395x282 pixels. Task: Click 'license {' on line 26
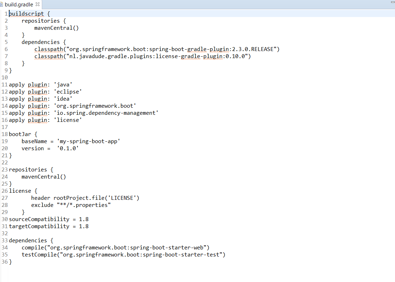click(x=23, y=191)
